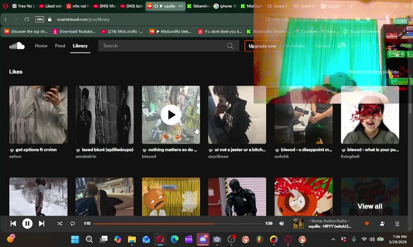This screenshot has width=413, height=247.
Task: Open Windows taskbar search
Action: [89, 239]
